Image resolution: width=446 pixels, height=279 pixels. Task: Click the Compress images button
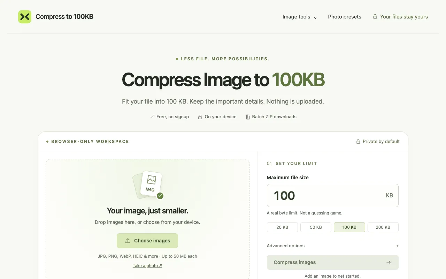[x=333, y=262]
